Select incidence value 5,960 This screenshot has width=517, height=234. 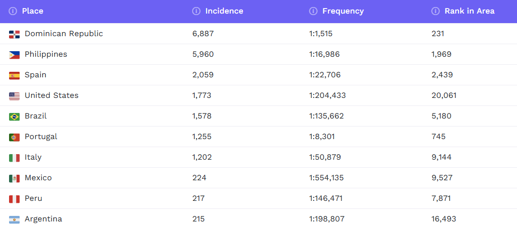tap(203, 54)
